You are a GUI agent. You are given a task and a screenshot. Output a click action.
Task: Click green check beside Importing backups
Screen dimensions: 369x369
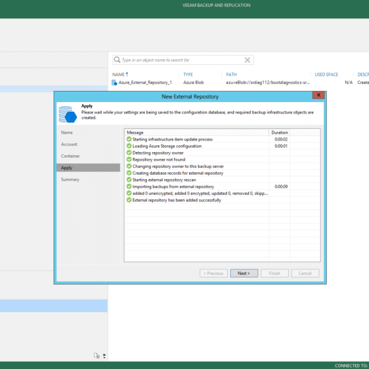(x=129, y=186)
